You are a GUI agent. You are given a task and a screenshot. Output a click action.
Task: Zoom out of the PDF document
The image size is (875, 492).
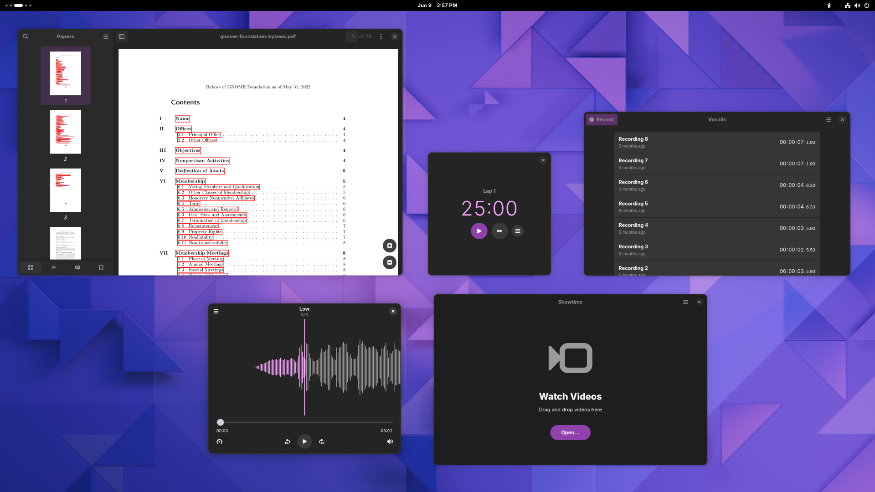(x=389, y=262)
